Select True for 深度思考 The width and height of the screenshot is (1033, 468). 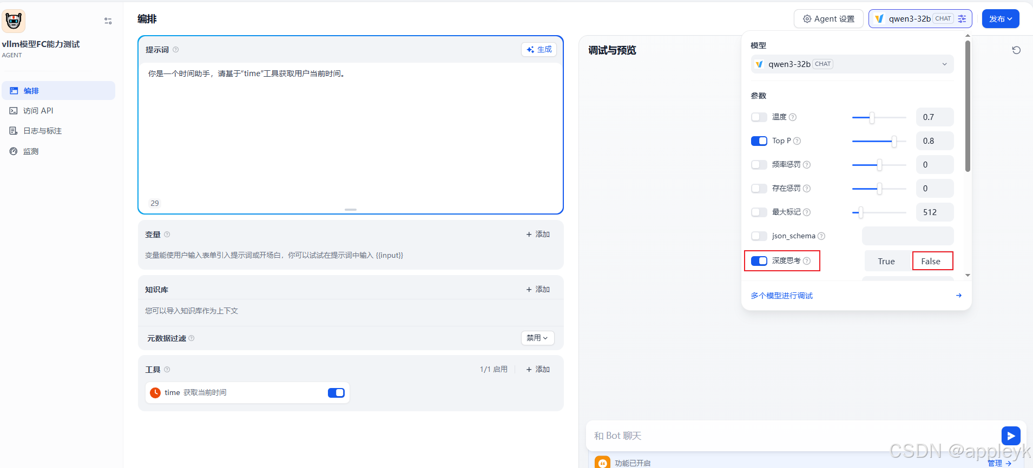886,262
